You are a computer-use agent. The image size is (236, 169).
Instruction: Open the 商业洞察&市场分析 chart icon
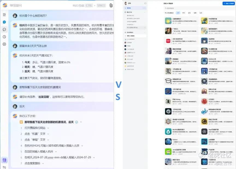[204, 111]
